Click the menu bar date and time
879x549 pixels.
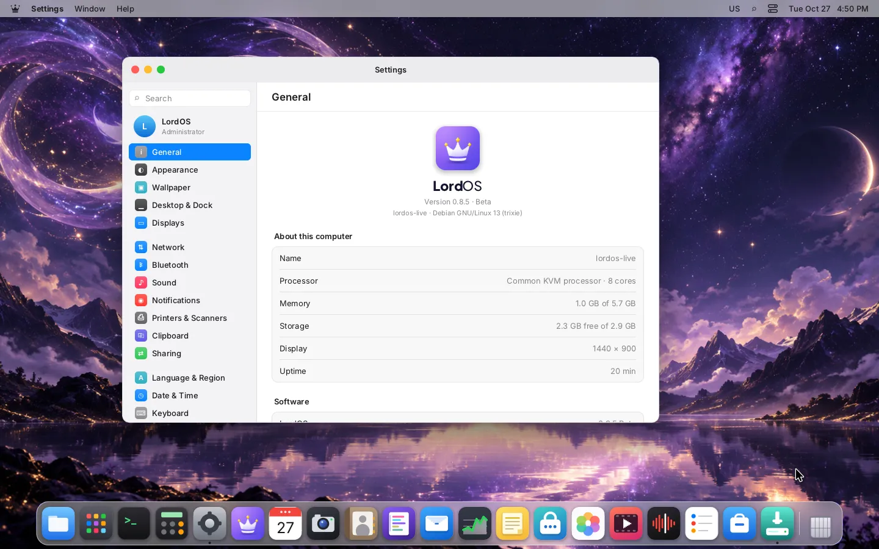pyautogui.click(x=828, y=9)
